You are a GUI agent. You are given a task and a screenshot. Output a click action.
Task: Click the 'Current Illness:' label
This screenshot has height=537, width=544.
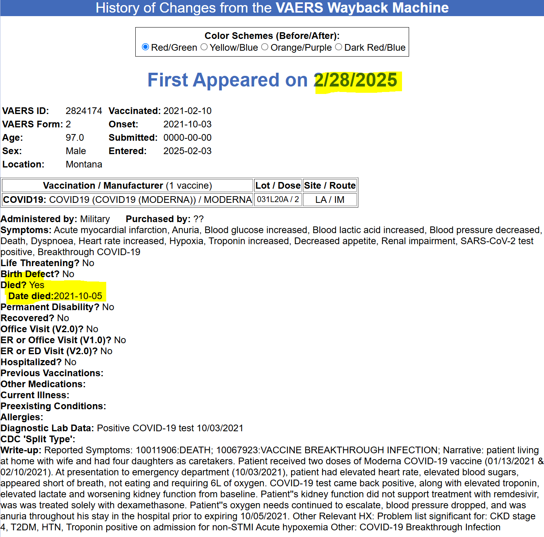(x=35, y=395)
